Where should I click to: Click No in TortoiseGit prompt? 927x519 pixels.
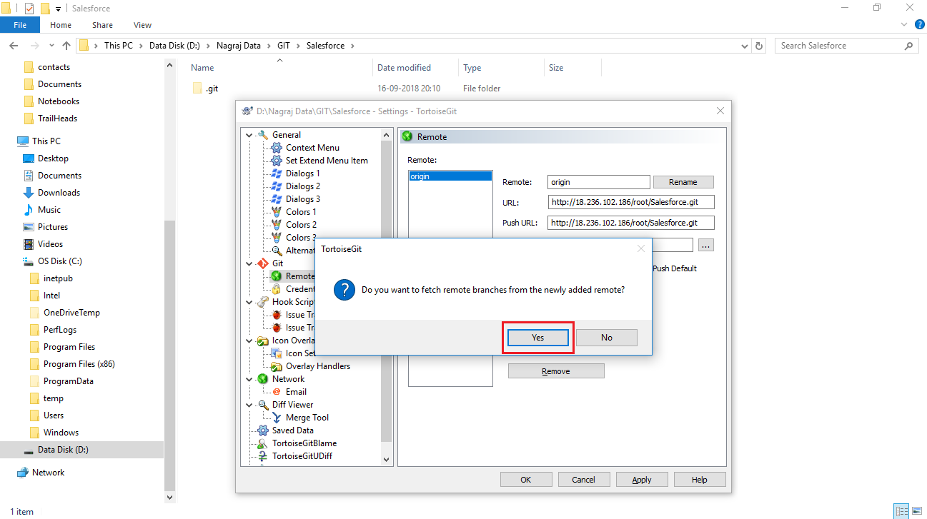pos(607,338)
